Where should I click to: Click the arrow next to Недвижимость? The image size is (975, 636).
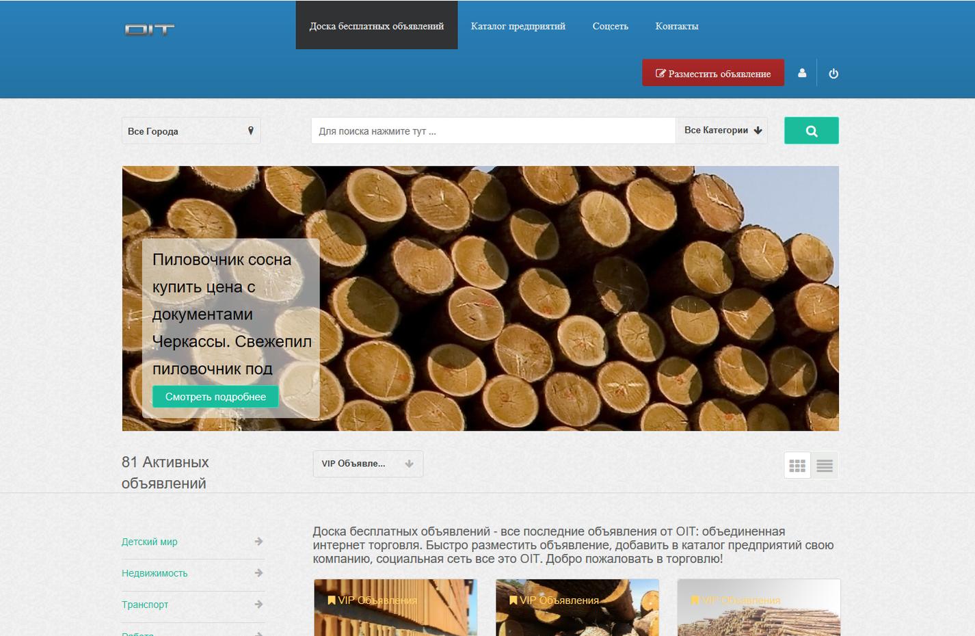tap(258, 573)
